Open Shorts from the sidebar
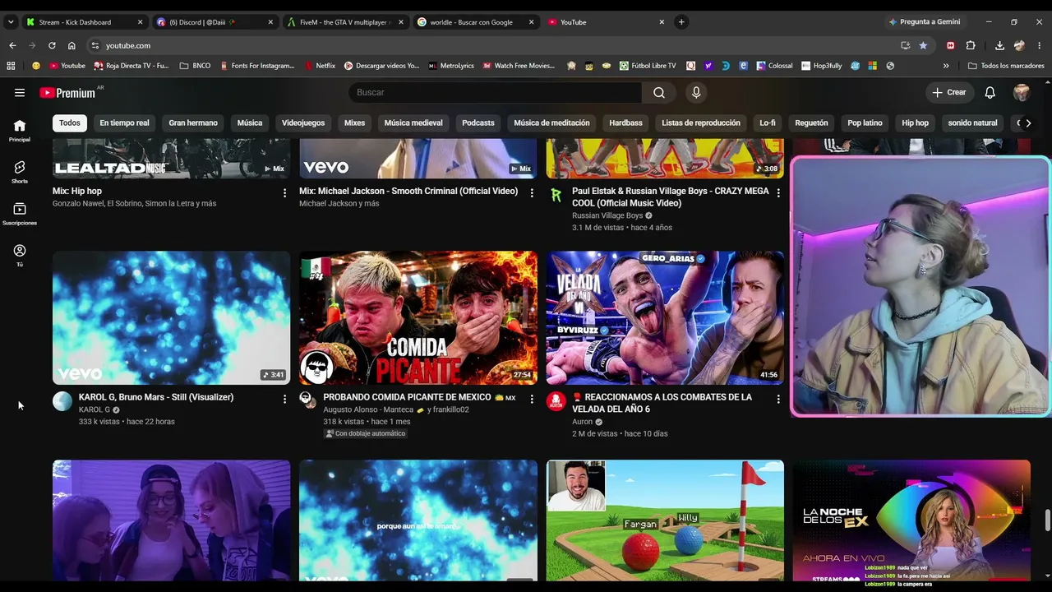Viewport: 1052px width, 592px height. [20, 172]
